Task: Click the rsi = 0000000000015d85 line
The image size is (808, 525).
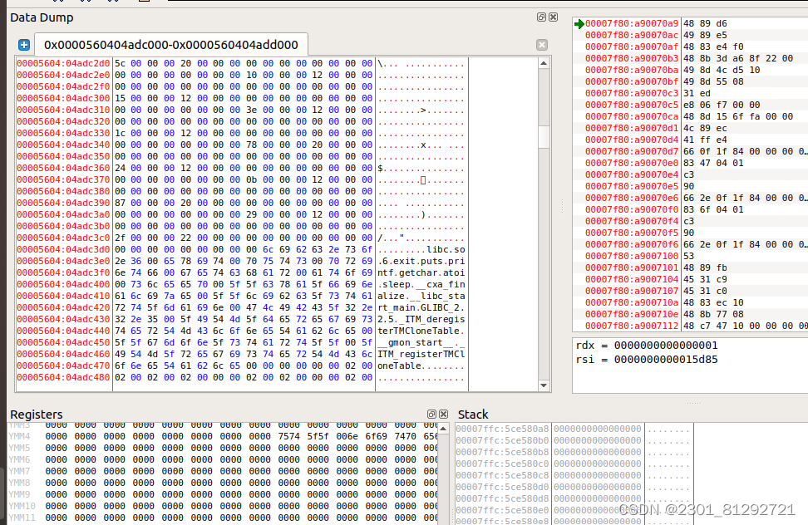Action: pyautogui.click(x=647, y=359)
